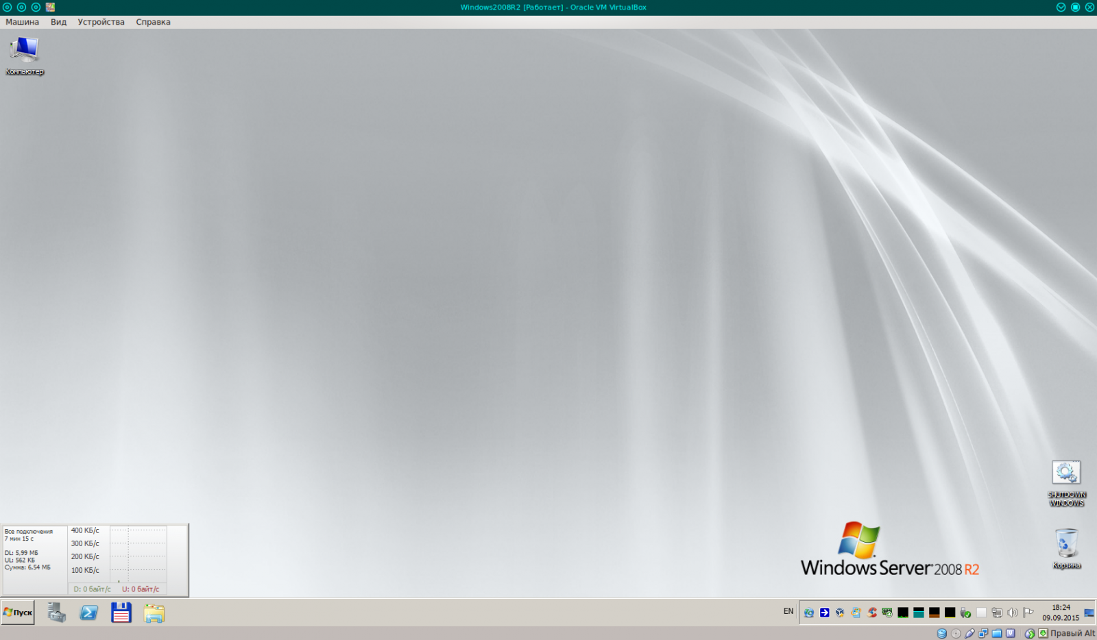Click the VirtualBox window title text

pos(553,8)
